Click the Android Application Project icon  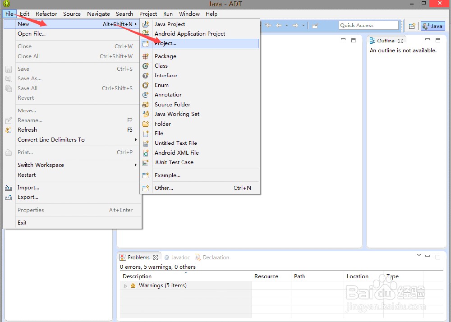pyautogui.click(x=146, y=34)
